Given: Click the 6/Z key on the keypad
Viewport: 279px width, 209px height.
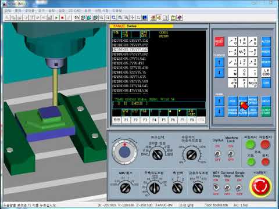Looking at the screenshot, I should [x=253, y=52].
